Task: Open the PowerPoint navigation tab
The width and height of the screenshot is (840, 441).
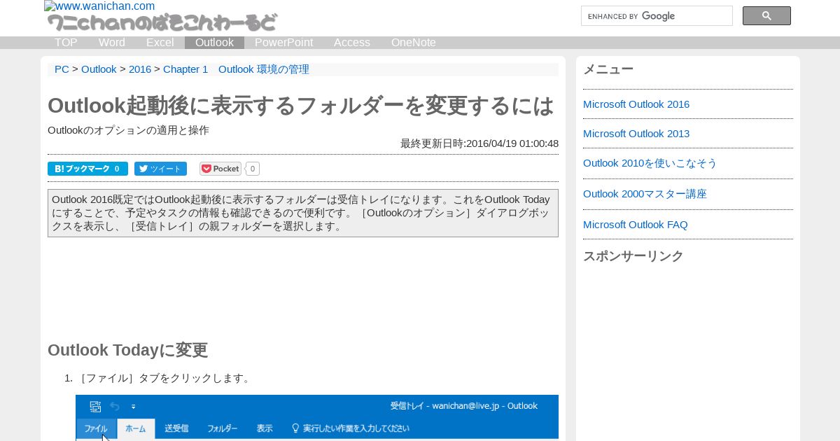Action: tap(283, 43)
